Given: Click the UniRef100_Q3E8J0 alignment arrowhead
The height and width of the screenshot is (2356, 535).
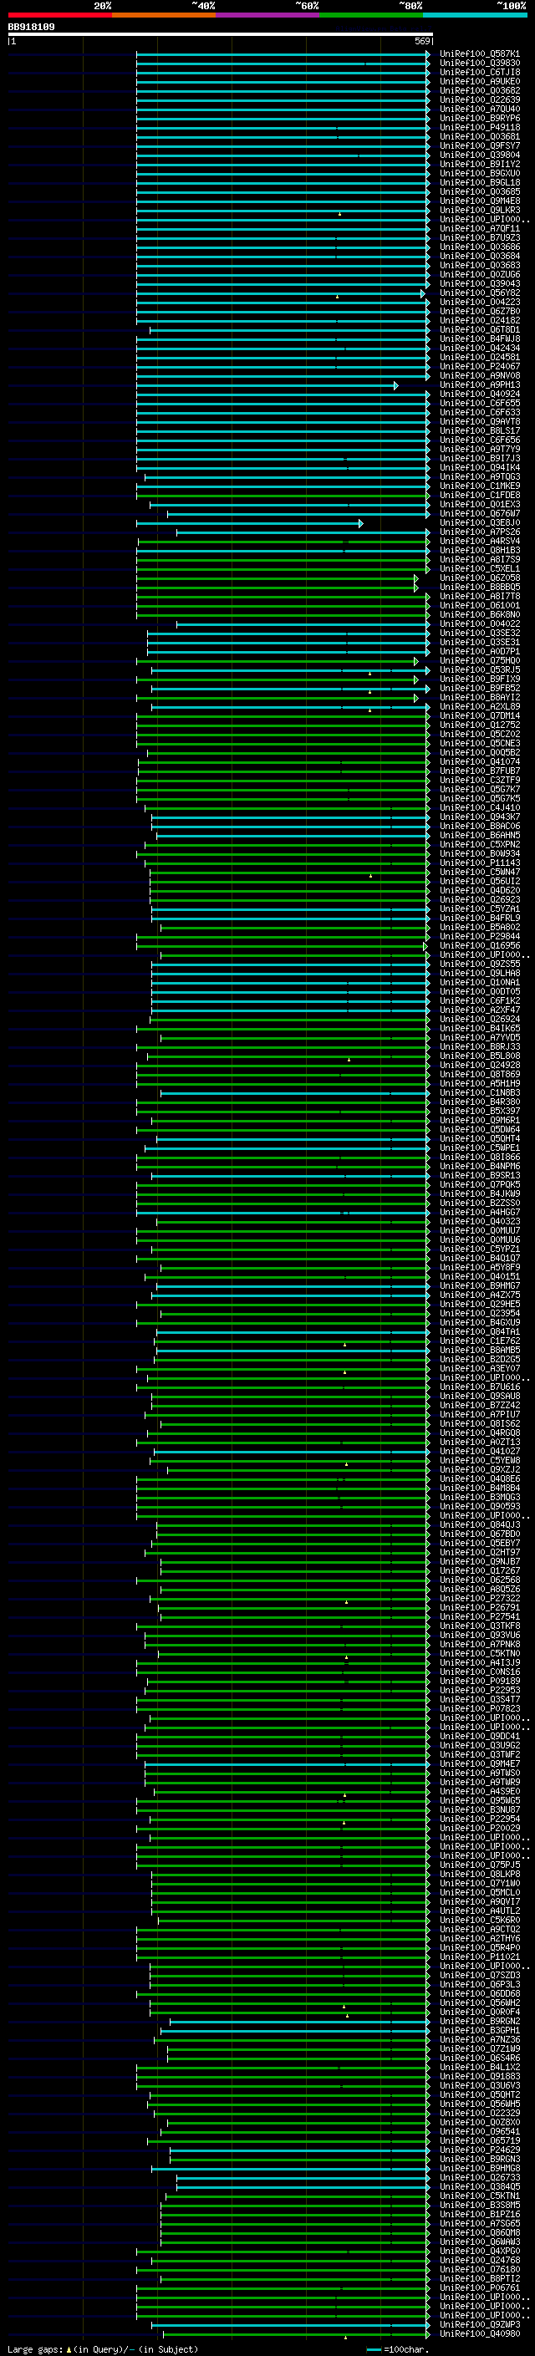Looking at the screenshot, I should (361, 523).
